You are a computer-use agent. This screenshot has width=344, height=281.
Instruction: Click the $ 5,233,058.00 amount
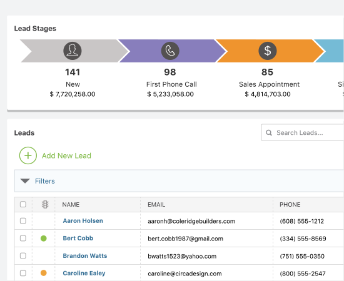click(x=171, y=94)
